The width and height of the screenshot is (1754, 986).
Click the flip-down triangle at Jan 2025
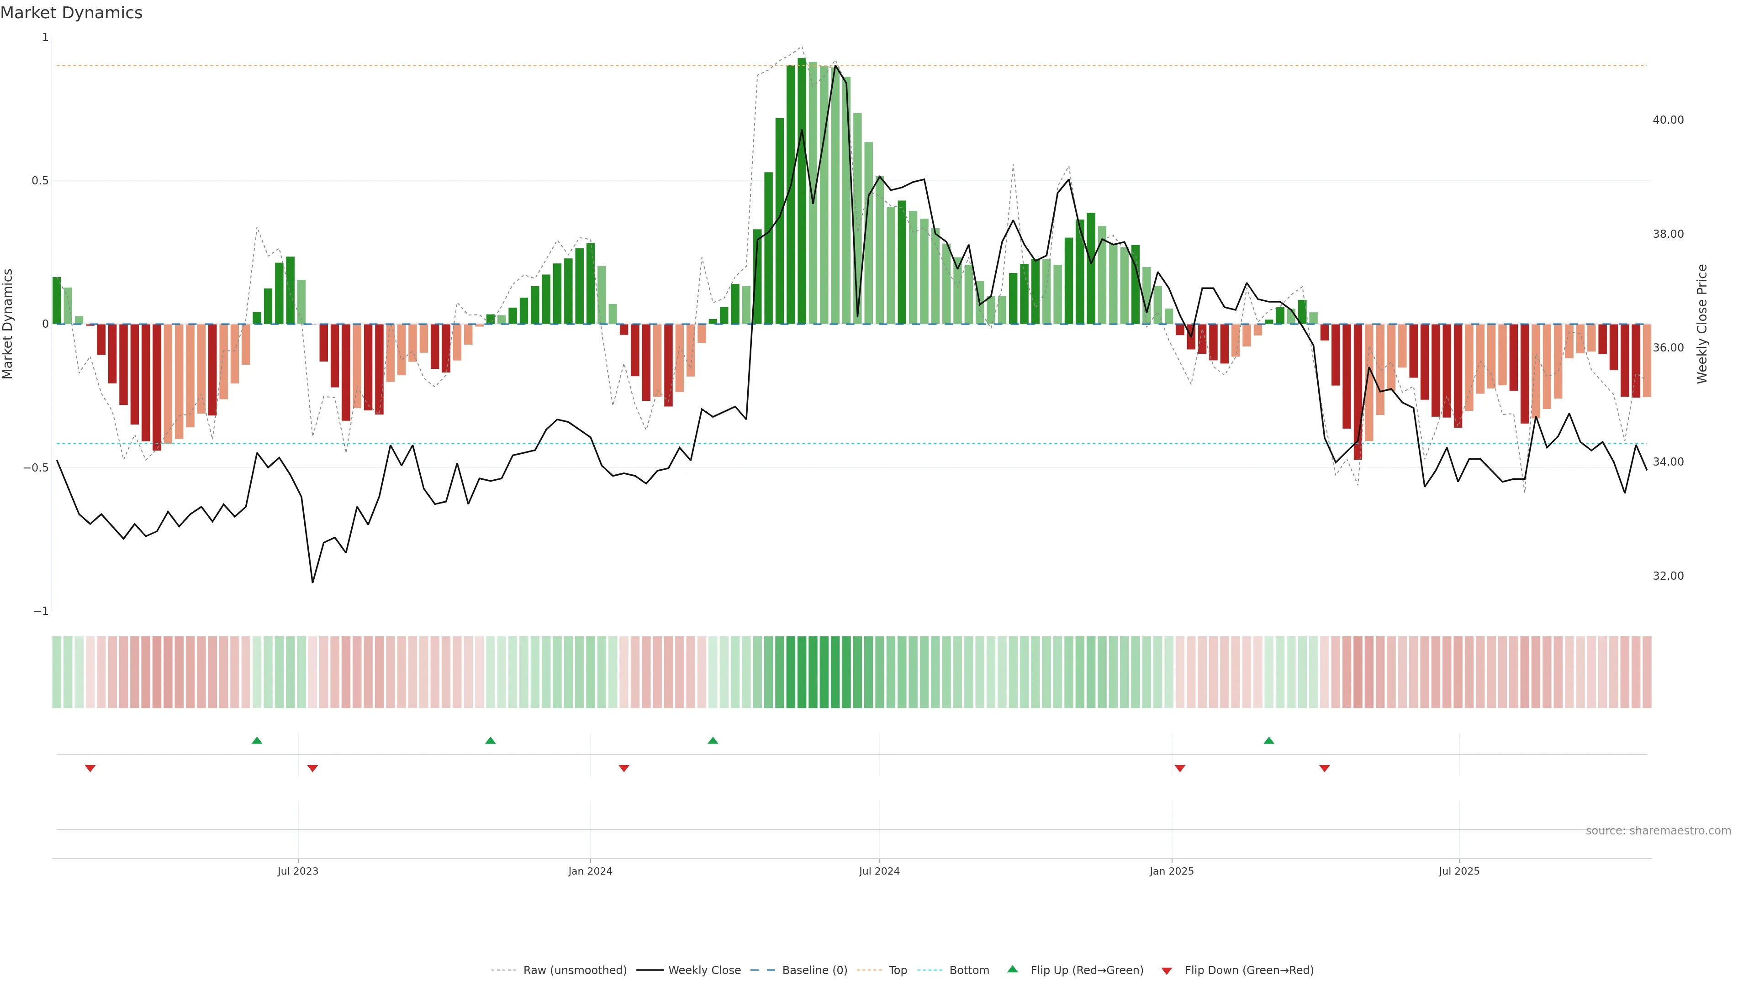1180,768
